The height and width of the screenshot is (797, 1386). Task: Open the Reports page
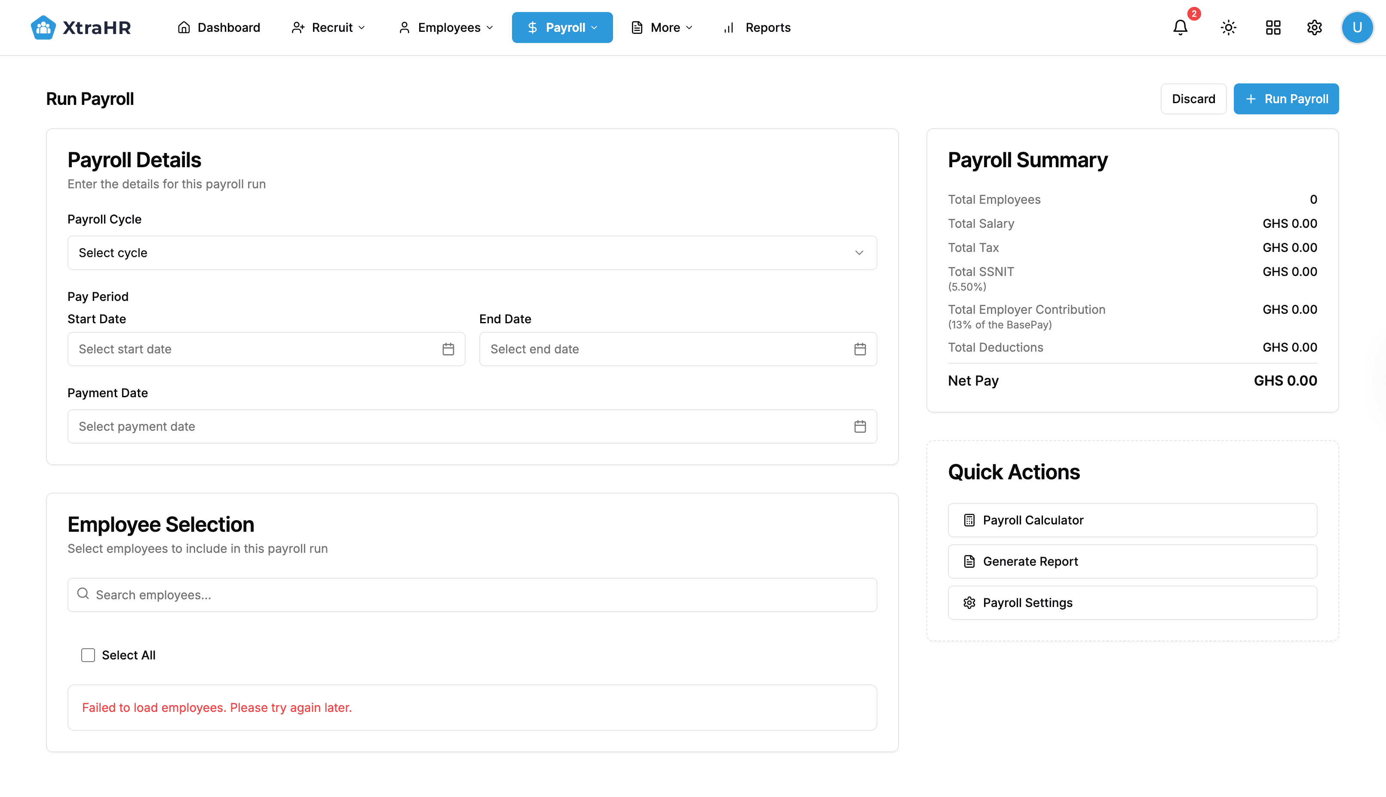(x=757, y=28)
